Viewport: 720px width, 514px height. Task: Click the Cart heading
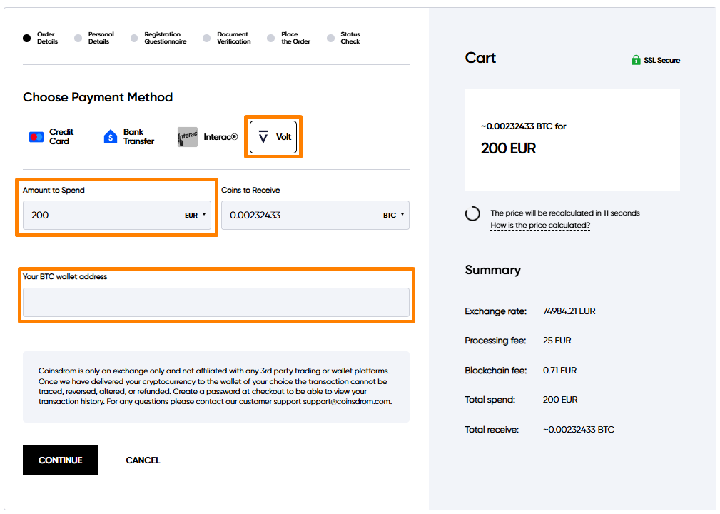[x=480, y=58]
